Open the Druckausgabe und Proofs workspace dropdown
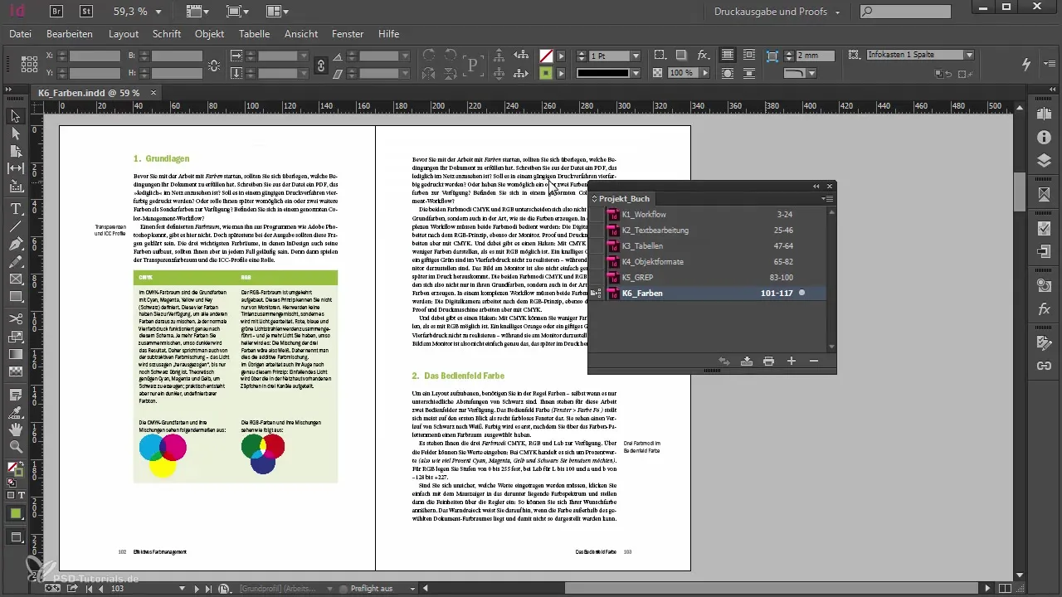Screen dimensions: 1062x597 tap(777, 12)
